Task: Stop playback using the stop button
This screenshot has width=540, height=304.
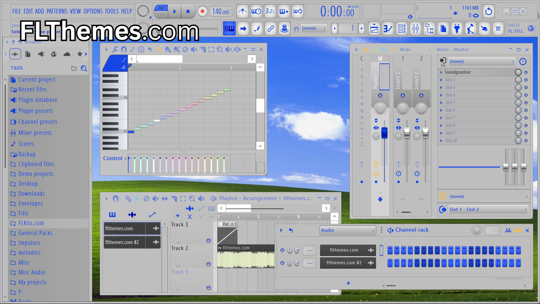Action: tap(188, 12)
